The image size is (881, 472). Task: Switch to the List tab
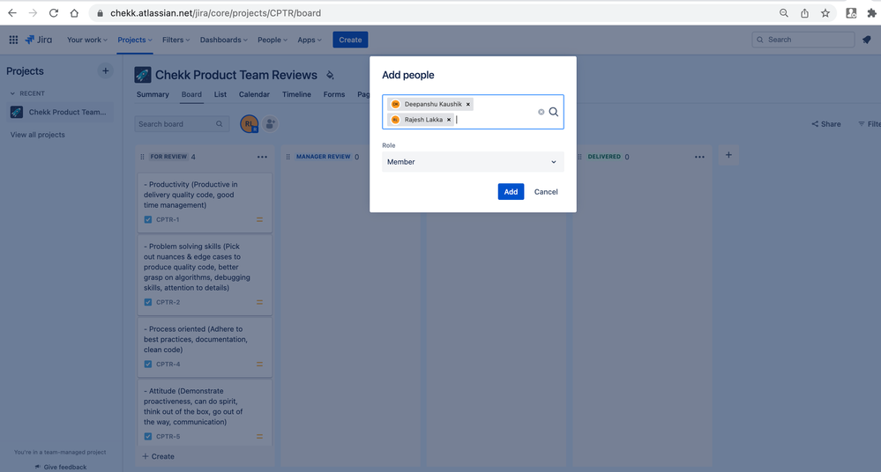pyautogui.click(x=220, y=94)
